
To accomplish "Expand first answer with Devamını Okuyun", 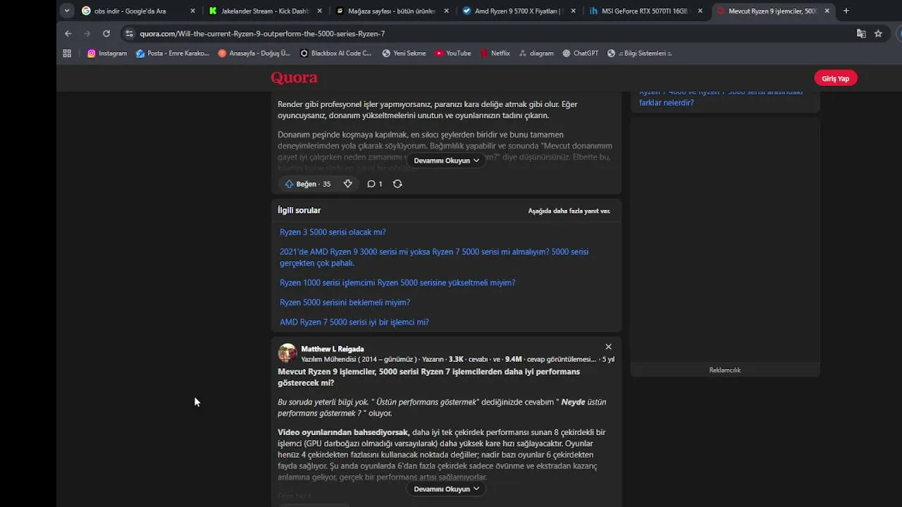I will [446, 161].
